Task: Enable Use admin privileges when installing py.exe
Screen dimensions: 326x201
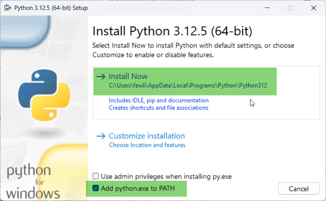Action: point(96,176)
